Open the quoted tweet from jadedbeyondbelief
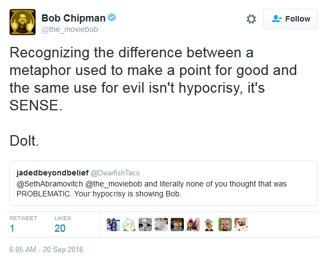The image size is (322, 256). coord(163,183)
